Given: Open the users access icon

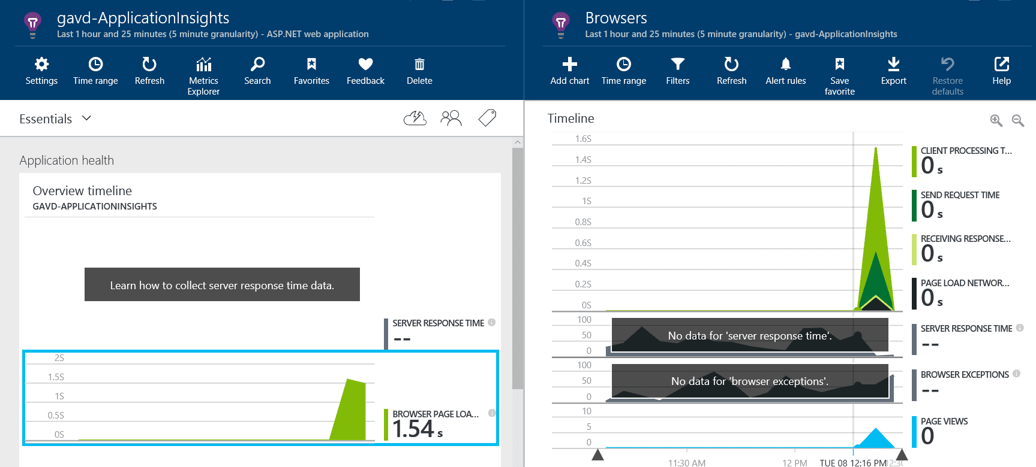Looking at the screenshot, I should point(451,118).
